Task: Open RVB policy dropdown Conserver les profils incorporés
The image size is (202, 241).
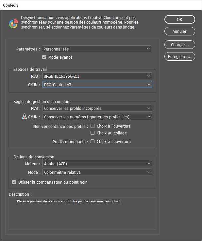Action: [97, 108]
